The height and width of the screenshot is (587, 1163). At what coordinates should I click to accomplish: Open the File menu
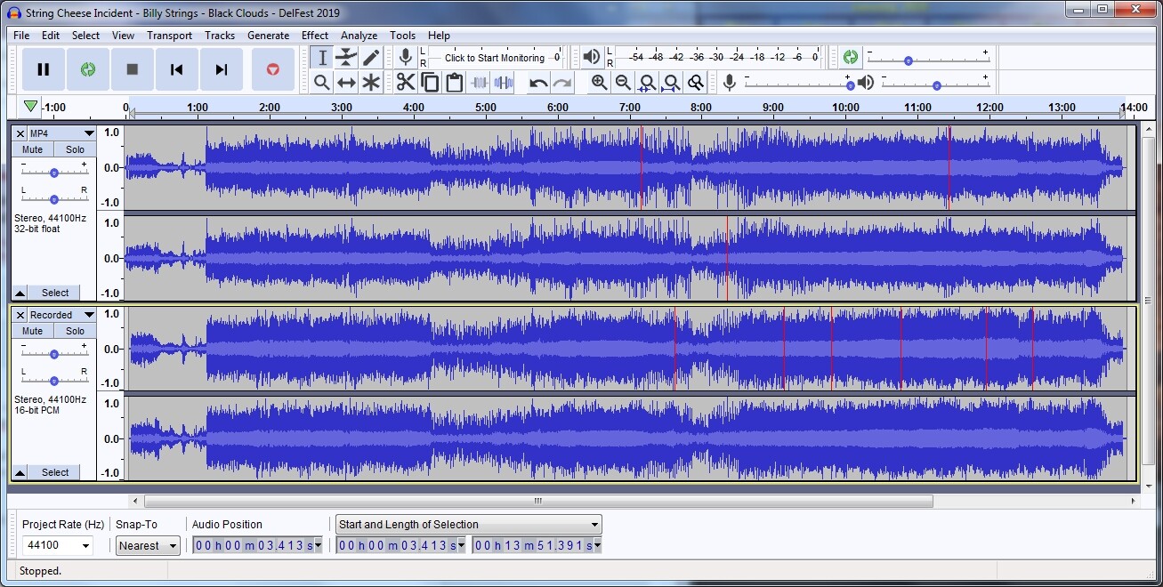point(21,36)
